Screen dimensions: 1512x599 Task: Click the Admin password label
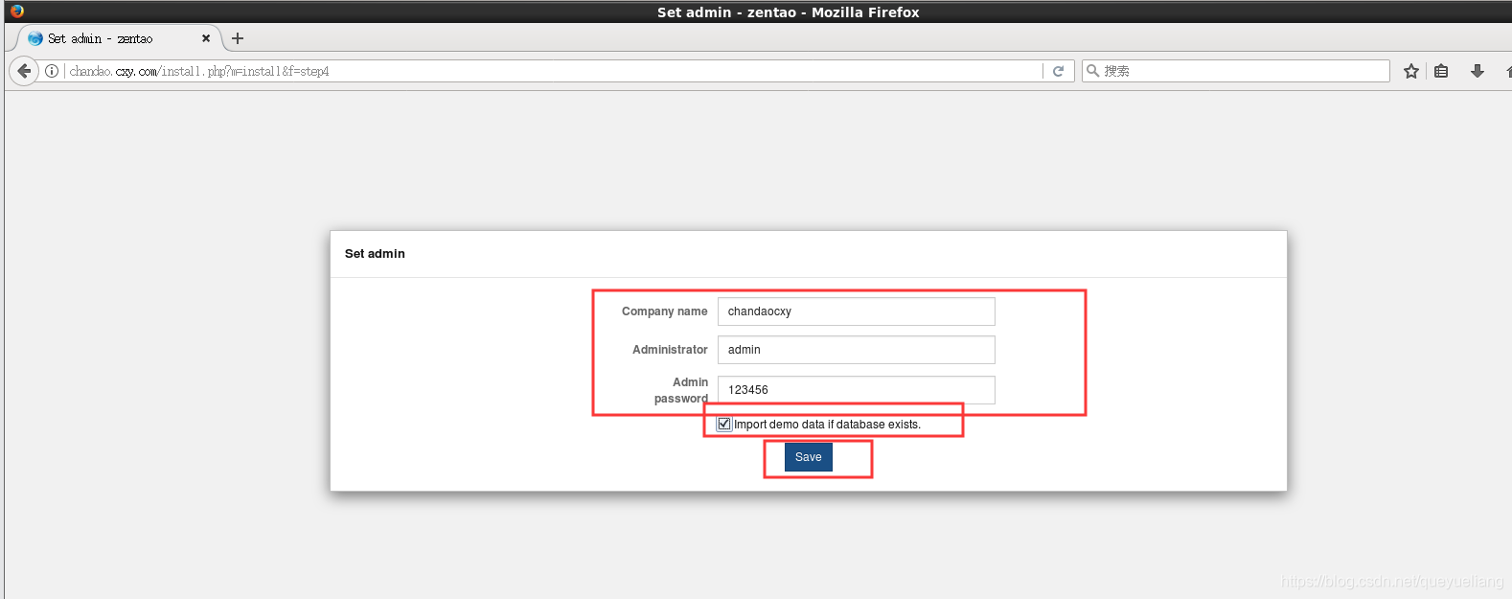click(681, 390)
